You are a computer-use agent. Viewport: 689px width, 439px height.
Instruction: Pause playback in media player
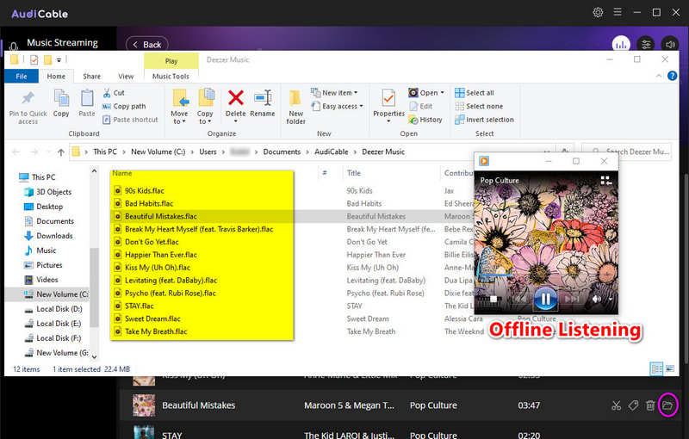pyautogui.click(x=545, y=299)
